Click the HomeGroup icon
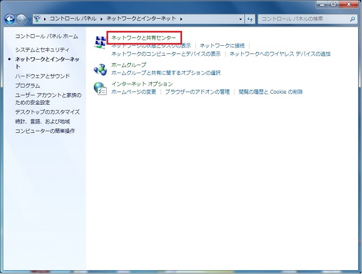The image size is (362, 274). (x=100, y=68)
